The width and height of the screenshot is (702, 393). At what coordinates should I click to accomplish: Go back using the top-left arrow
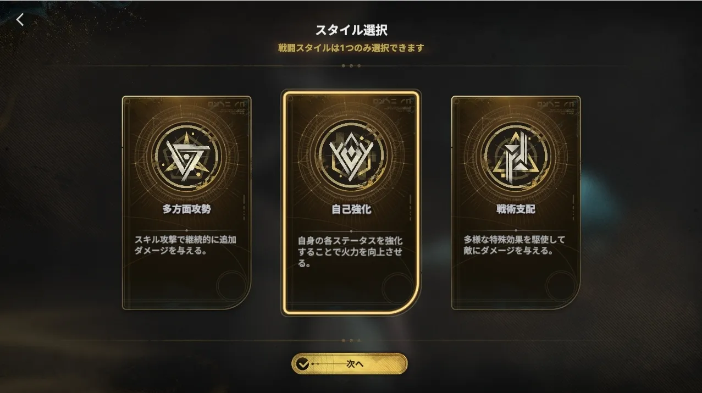click(20, 20)
